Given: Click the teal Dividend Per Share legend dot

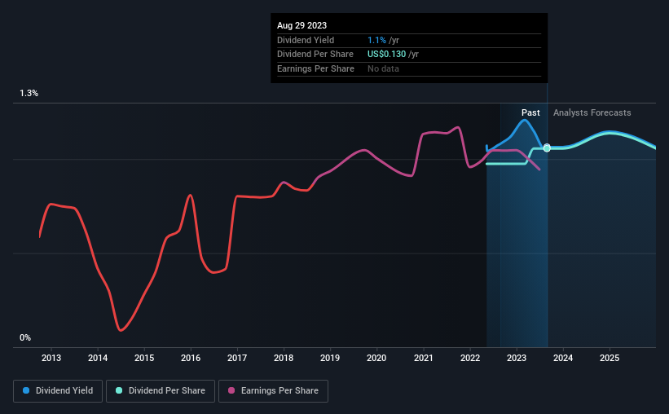Looking at the screenshot, I should (x=119, y=391).
